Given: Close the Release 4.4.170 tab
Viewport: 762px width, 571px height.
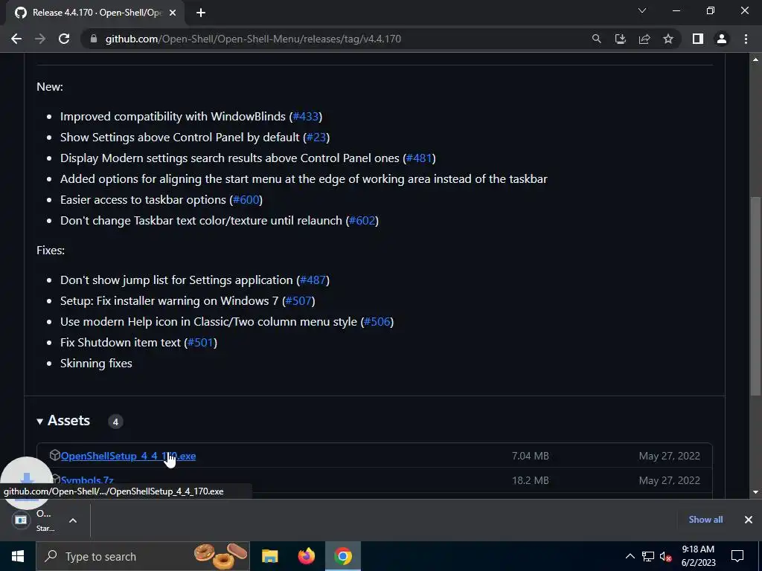Looking at the screenshot, I should [173, 13].
